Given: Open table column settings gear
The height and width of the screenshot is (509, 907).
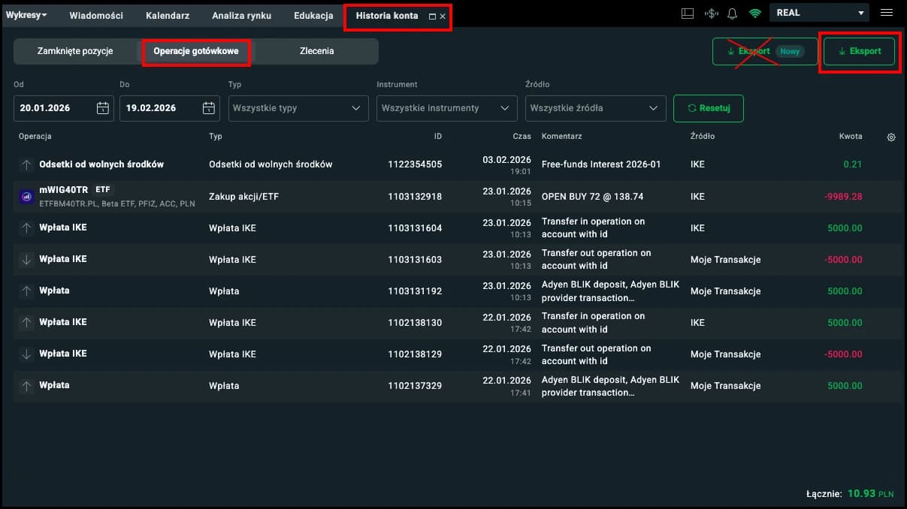Looking at the screenshot, I should point(891,137).
